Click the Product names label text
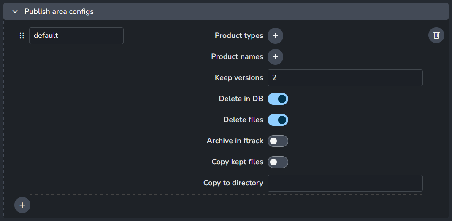 coord(237,57)
